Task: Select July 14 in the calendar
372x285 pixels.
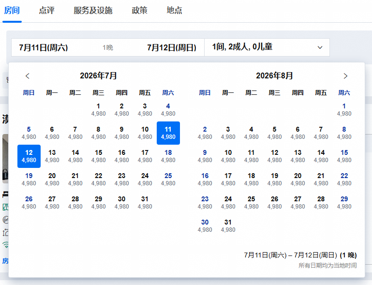Action: pyautogui.click(x=75, y=156)
